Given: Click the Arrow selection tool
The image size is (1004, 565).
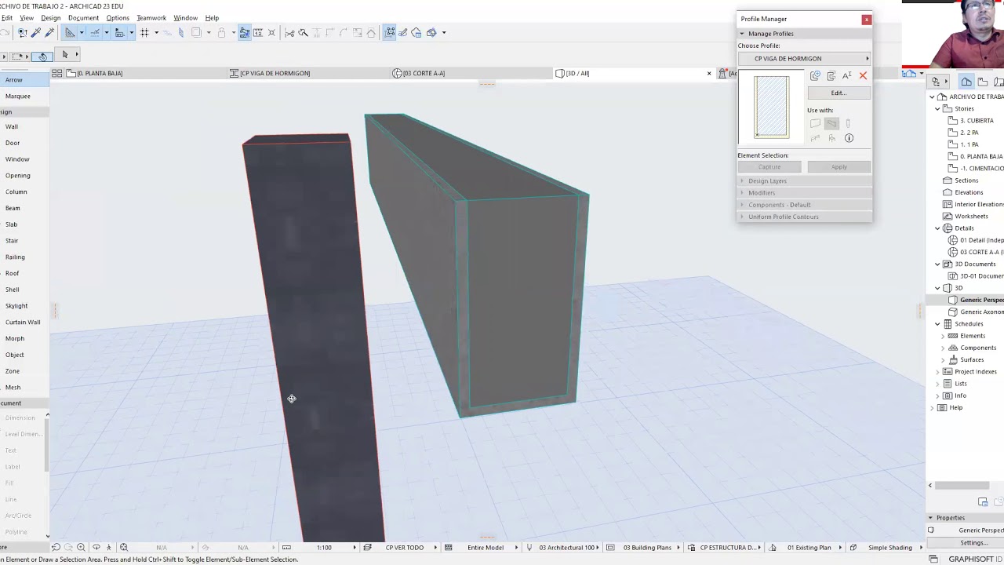Looking at the screenshot, I should click(x=24, y=80).
